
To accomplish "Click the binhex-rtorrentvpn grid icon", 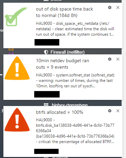I will pos(46,105).
